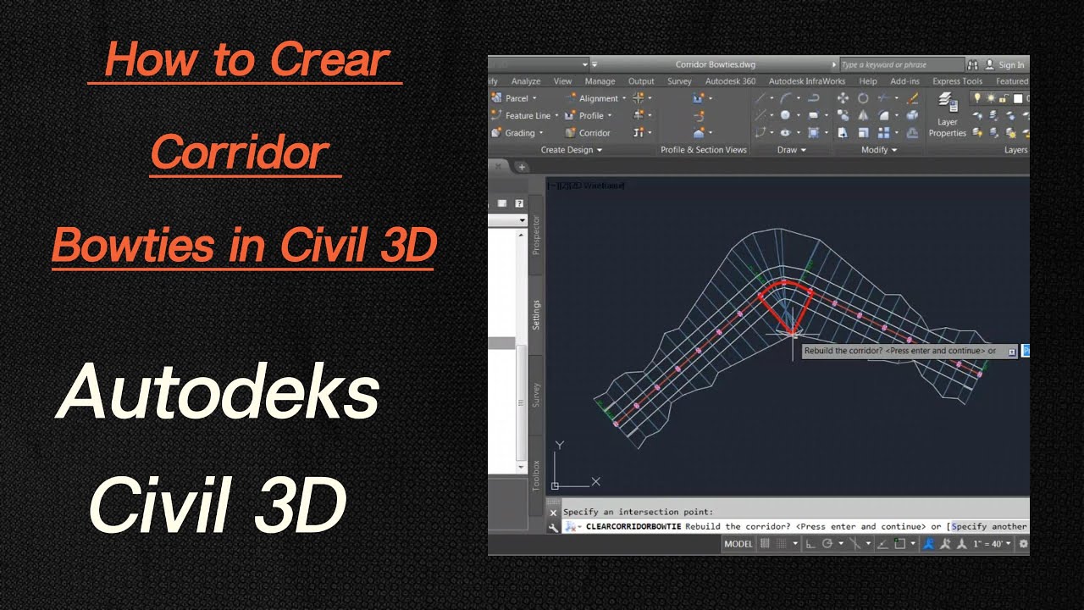Click the Copy tool in Modify panel
The height and width of the screenshot is (610, 1084).
click(843, 115)
